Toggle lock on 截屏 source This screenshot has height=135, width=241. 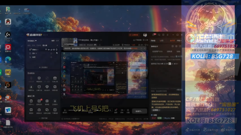click(51, 57)
